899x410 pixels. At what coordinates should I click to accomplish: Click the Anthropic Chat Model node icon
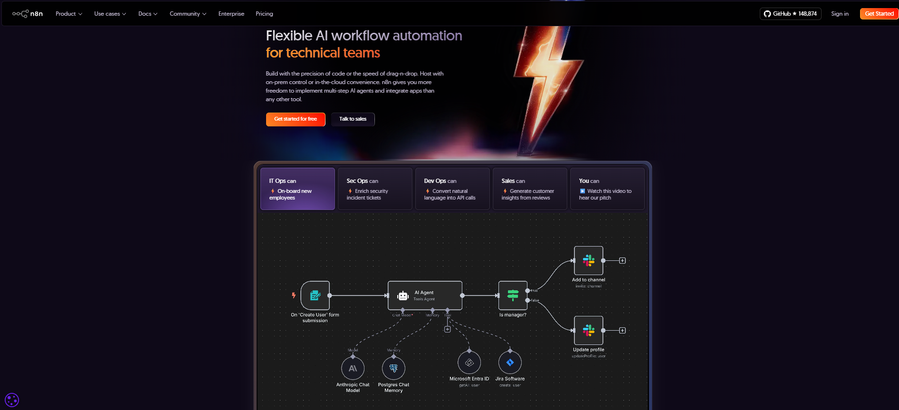point(353,368)
